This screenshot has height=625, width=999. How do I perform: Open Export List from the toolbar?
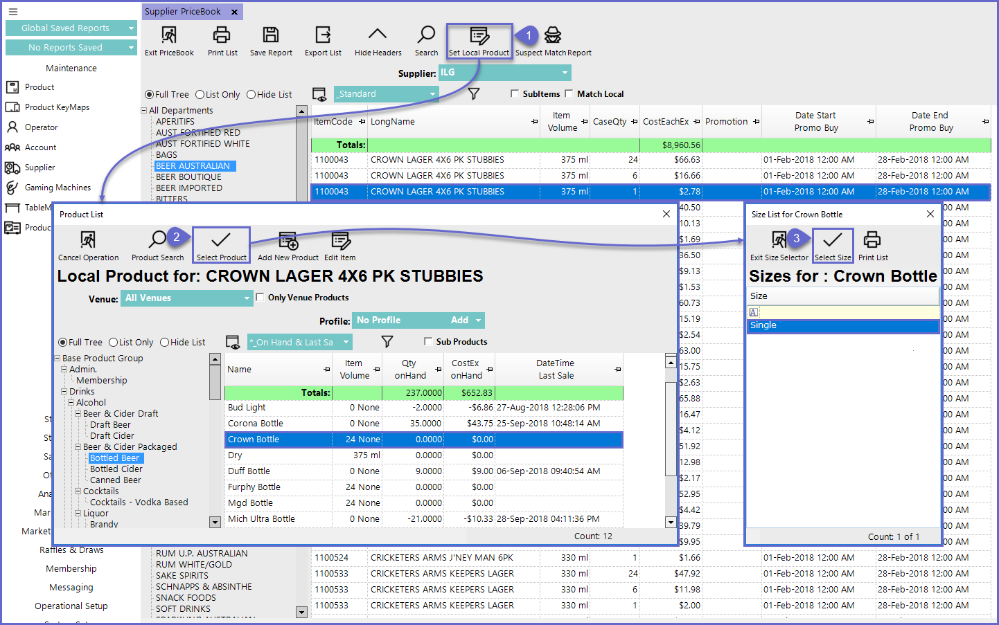point(323,35)
